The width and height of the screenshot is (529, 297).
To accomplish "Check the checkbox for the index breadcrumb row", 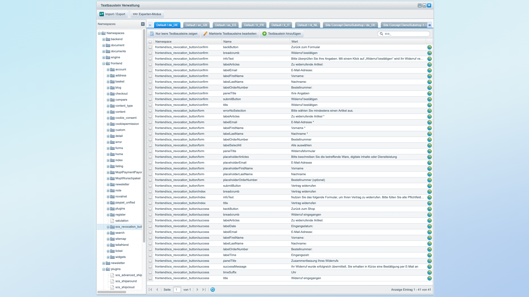I will [150, 192].
